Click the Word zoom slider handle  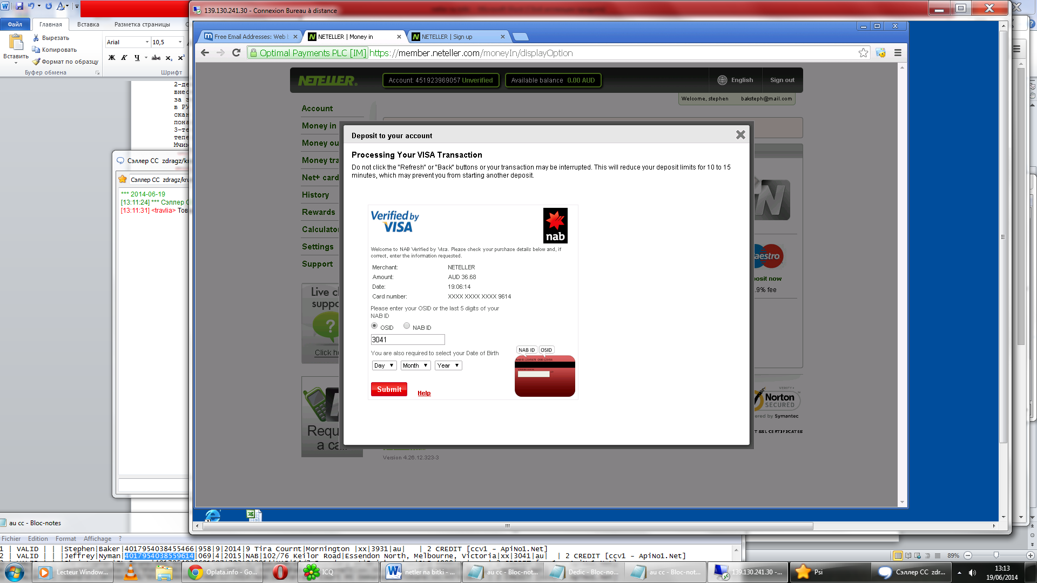click(x=996, y=555)
